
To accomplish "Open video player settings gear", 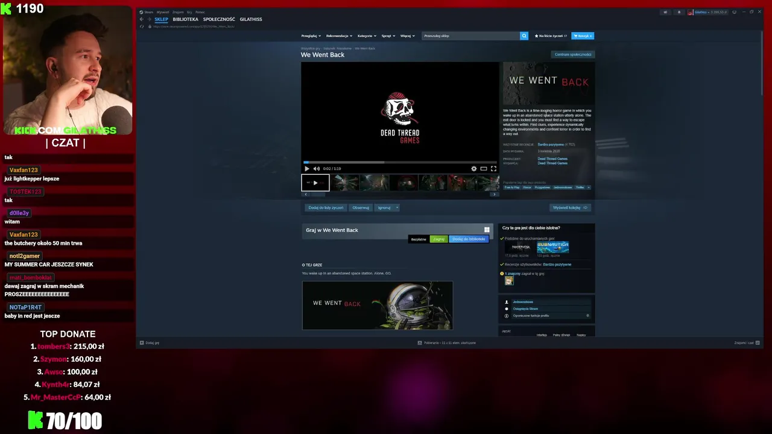I will point(474,169).
